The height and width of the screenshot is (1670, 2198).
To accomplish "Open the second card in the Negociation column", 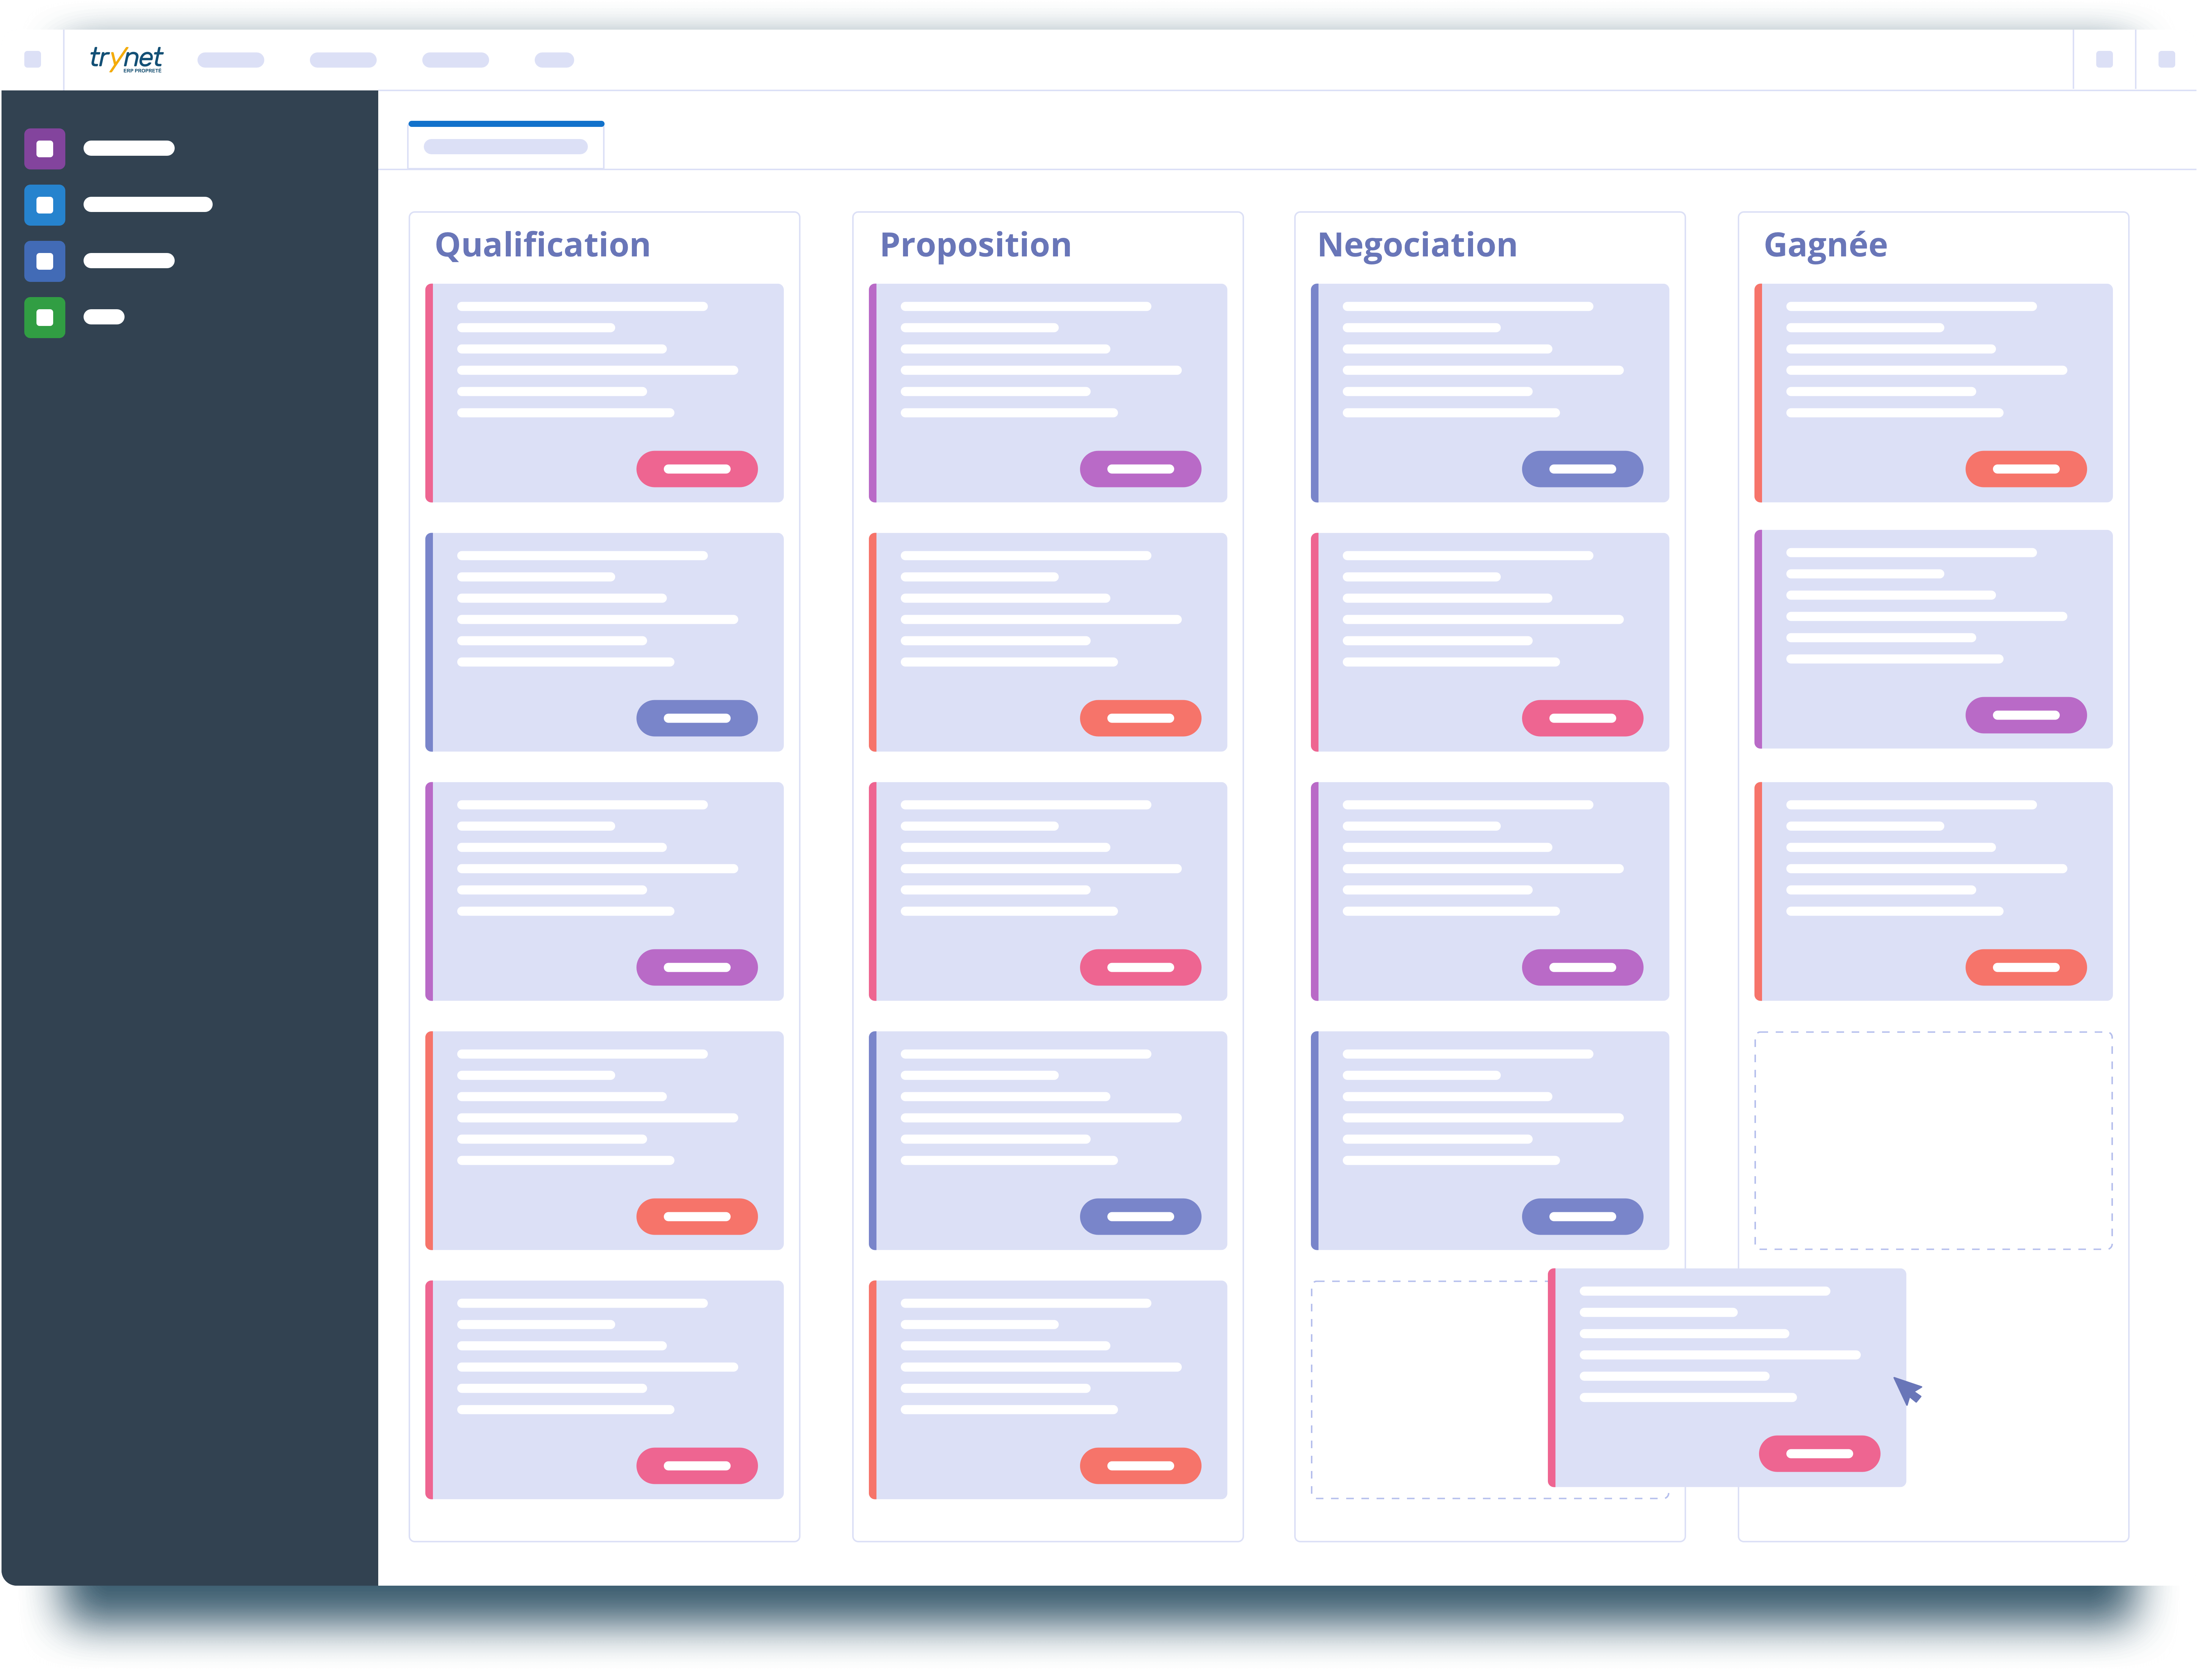I will [x=1491, y=642].
